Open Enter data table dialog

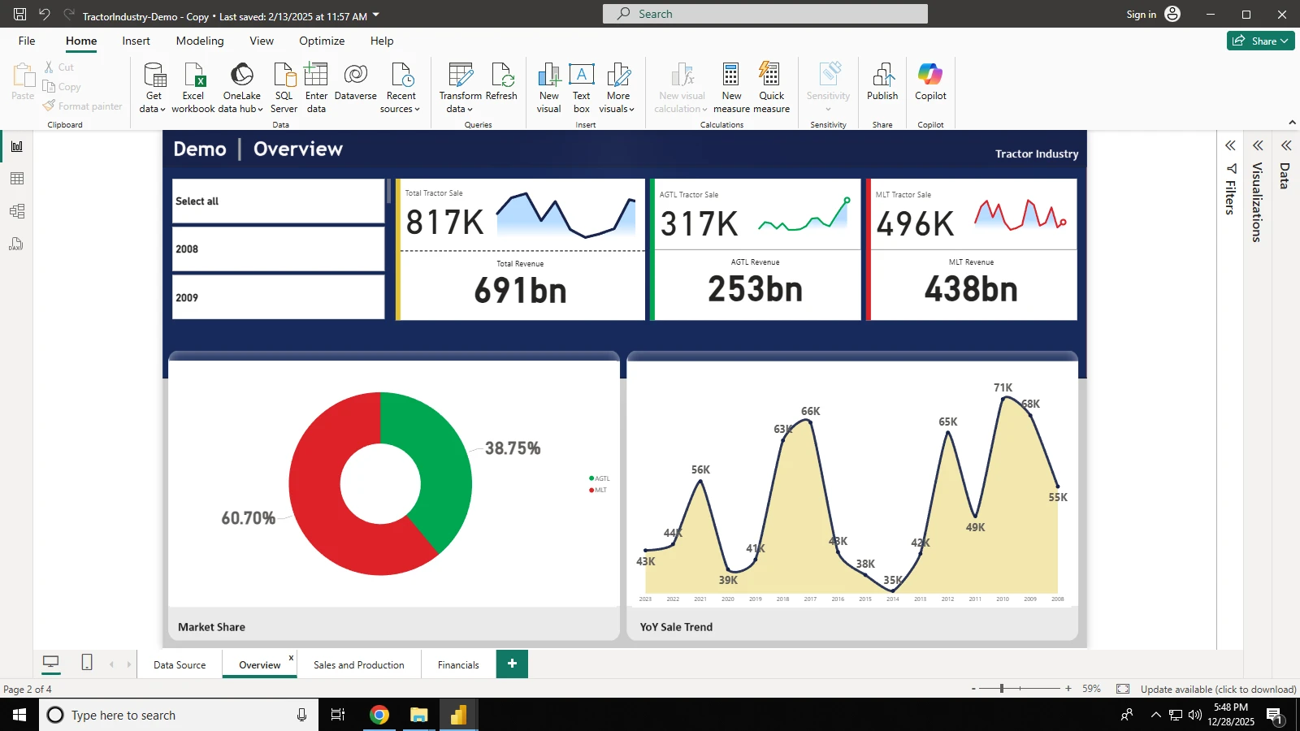click(x=316, y=88)
